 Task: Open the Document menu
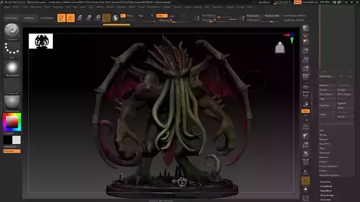click(x=36, y=7)
